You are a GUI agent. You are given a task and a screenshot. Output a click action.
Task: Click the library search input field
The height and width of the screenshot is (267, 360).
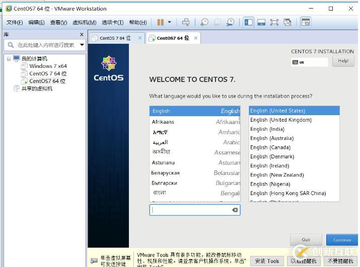(x=46, y=45)
